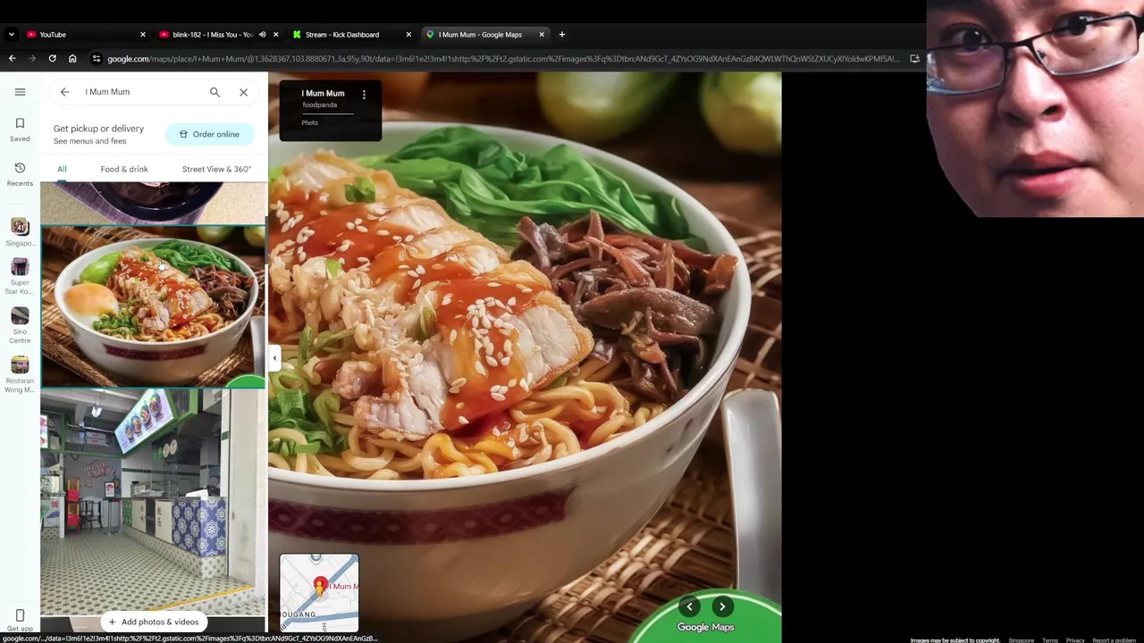The height and width of the screenshot is (643, 1144).
Task: Click the Privacy link in the footer
Action: (1074, 640)
